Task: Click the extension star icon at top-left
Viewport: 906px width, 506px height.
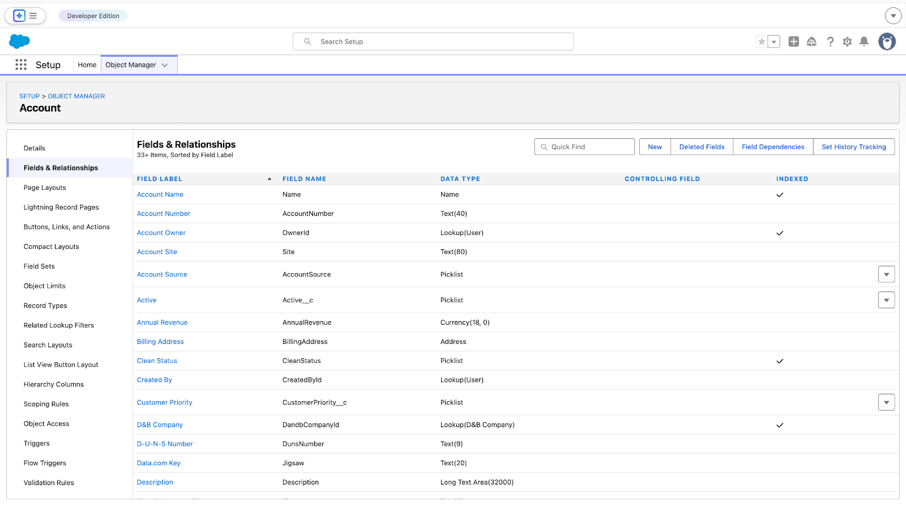Action: click(19, 16)
